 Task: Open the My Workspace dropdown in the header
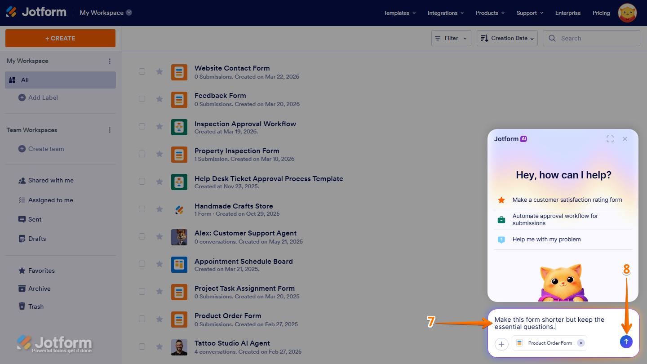pos(105,13)
